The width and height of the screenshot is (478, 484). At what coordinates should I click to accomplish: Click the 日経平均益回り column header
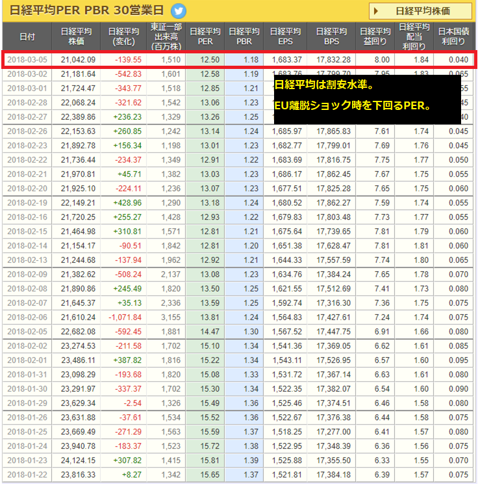tap(375, 36)
